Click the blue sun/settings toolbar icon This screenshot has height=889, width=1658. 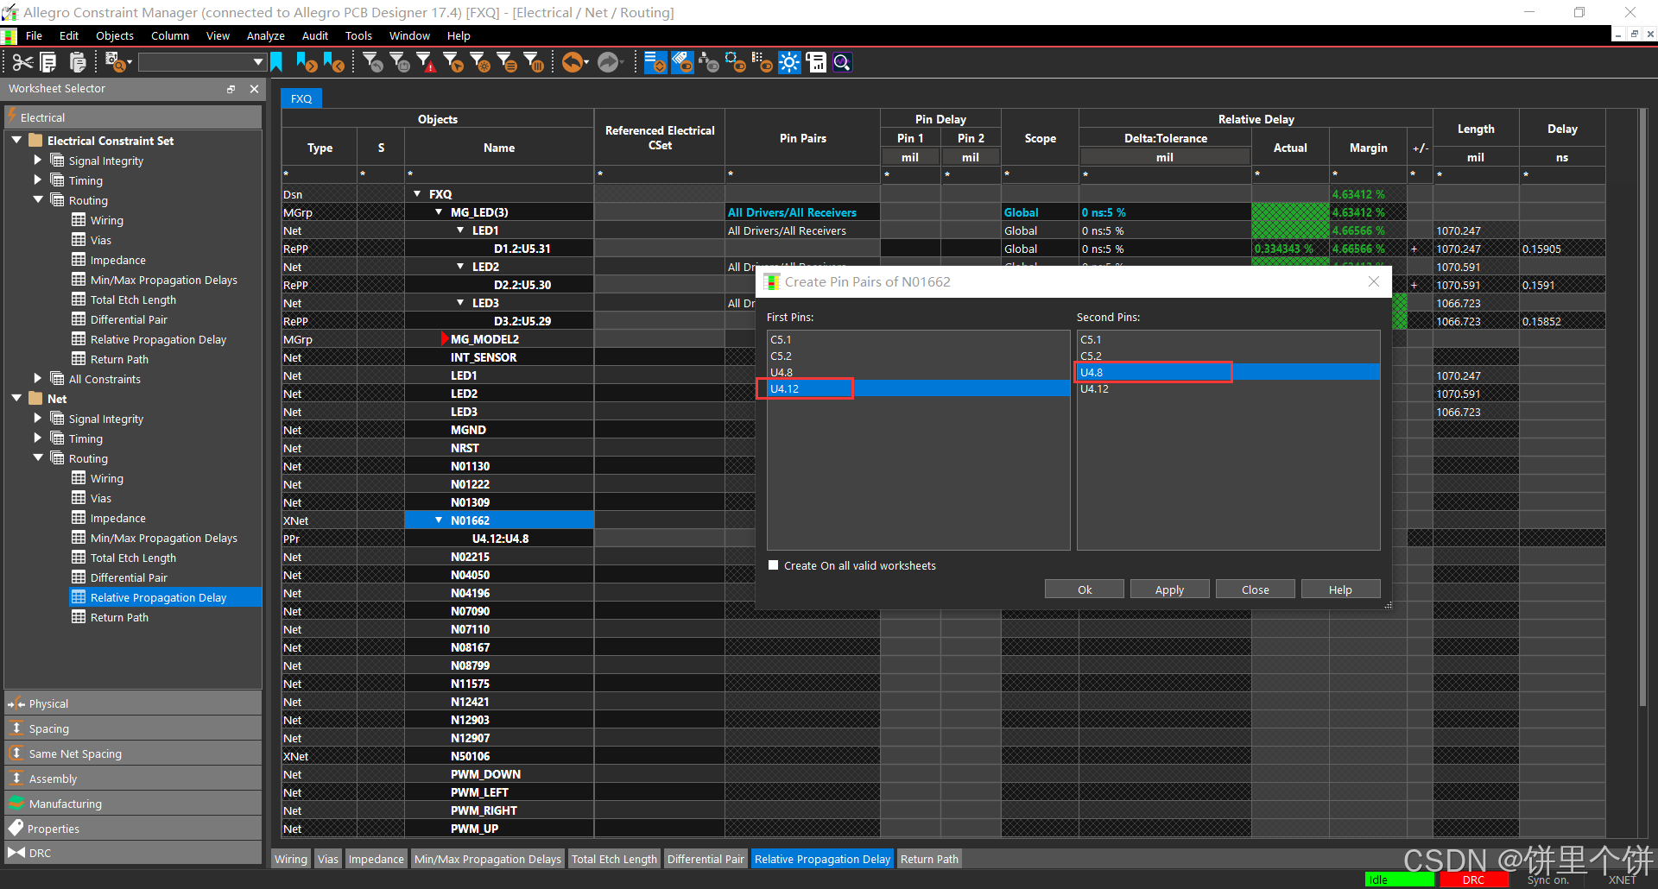click(x=789, y=62)
